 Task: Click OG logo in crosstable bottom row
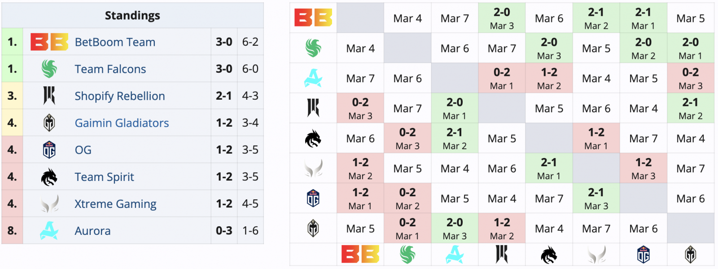point(643,255)
